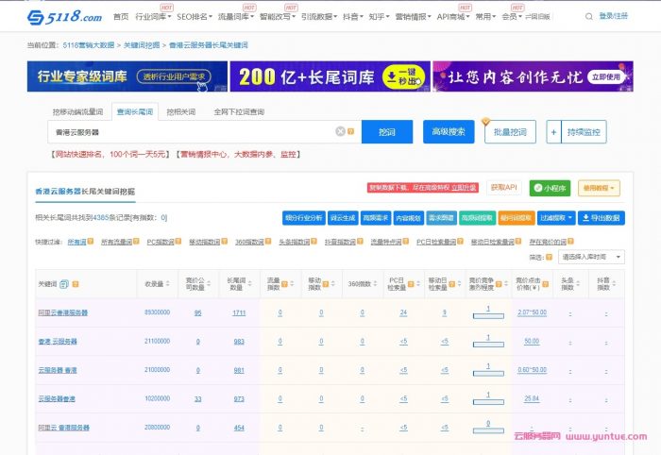The image size is (661, 455).
Task: Click the blue 挖词 search button
Action: tap(386, 131)
